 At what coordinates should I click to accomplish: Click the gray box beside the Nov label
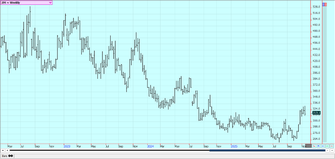(x=308, y=146)
